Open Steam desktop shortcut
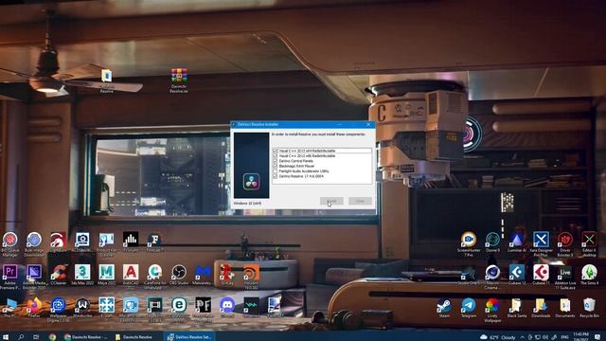Viewport: 606px width, 341px height. point(444,308)
